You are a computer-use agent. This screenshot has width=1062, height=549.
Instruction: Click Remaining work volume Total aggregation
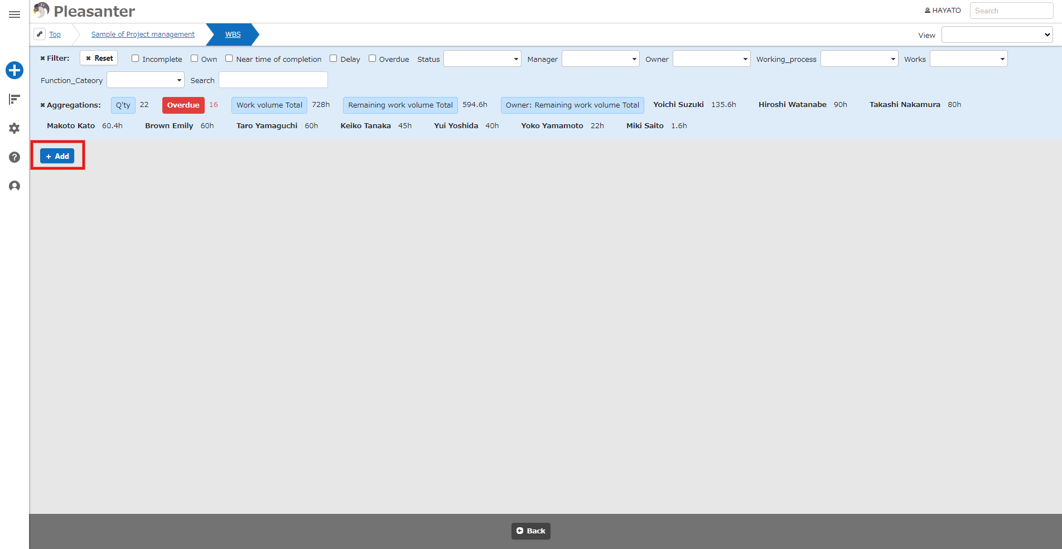(400, 105)
